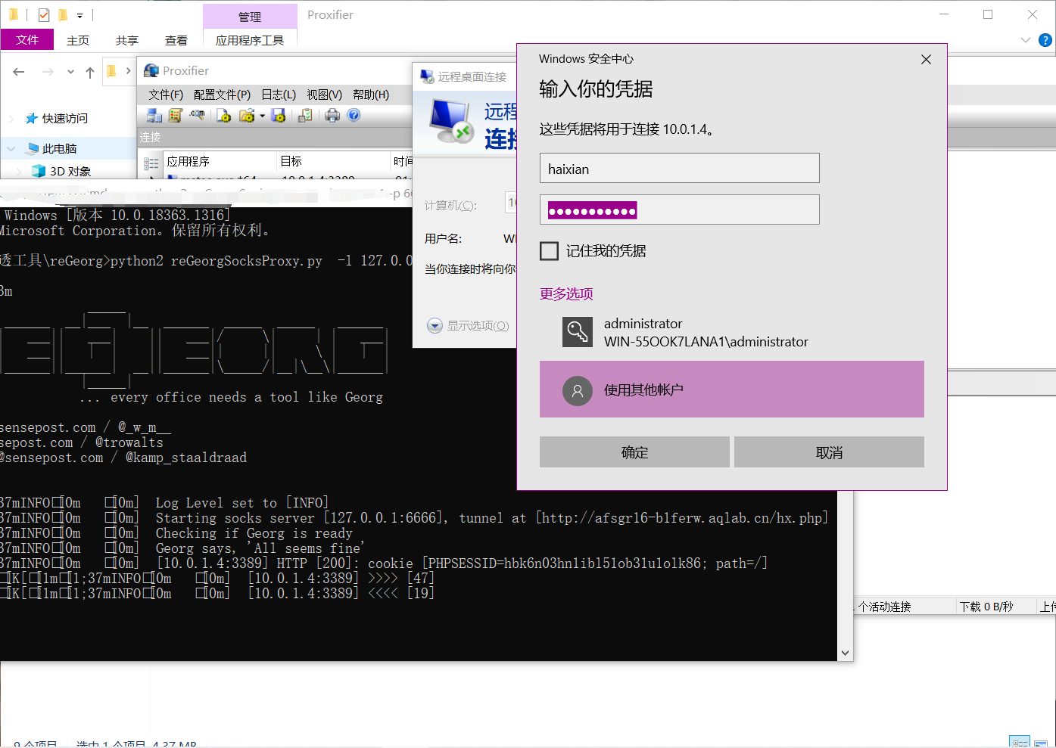Click Open Profile folder icon in Proxifier
Screen dimensions: 1056x748
pos(246,115)
